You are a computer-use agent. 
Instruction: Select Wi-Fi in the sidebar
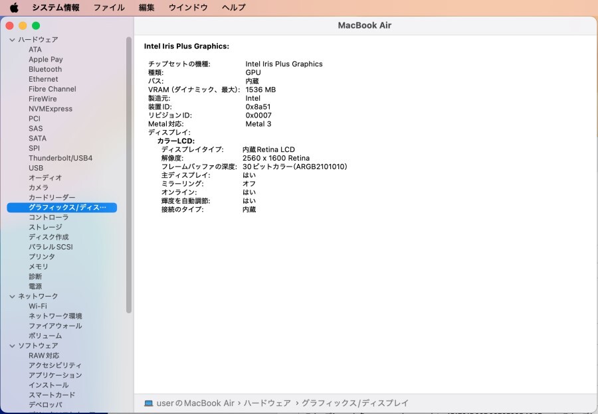[x=38, y=307]
